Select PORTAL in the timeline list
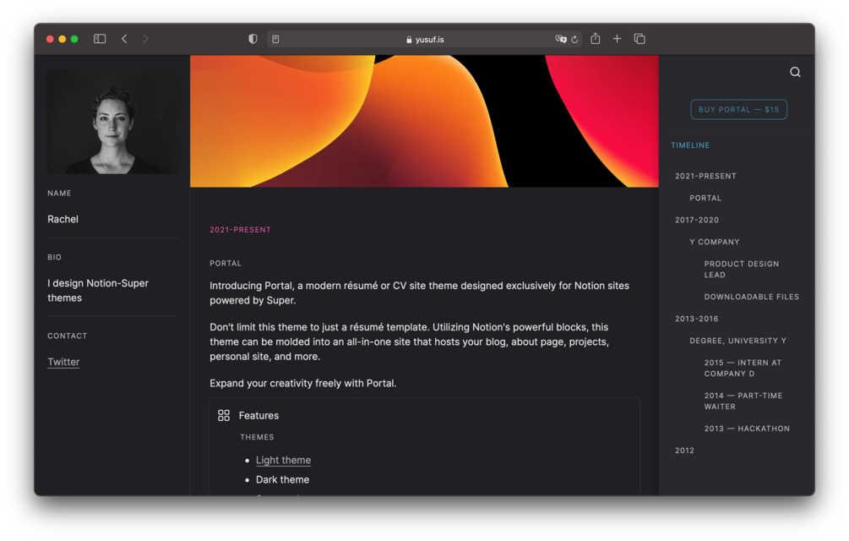849x541 pixels. [x=705, y=198]
